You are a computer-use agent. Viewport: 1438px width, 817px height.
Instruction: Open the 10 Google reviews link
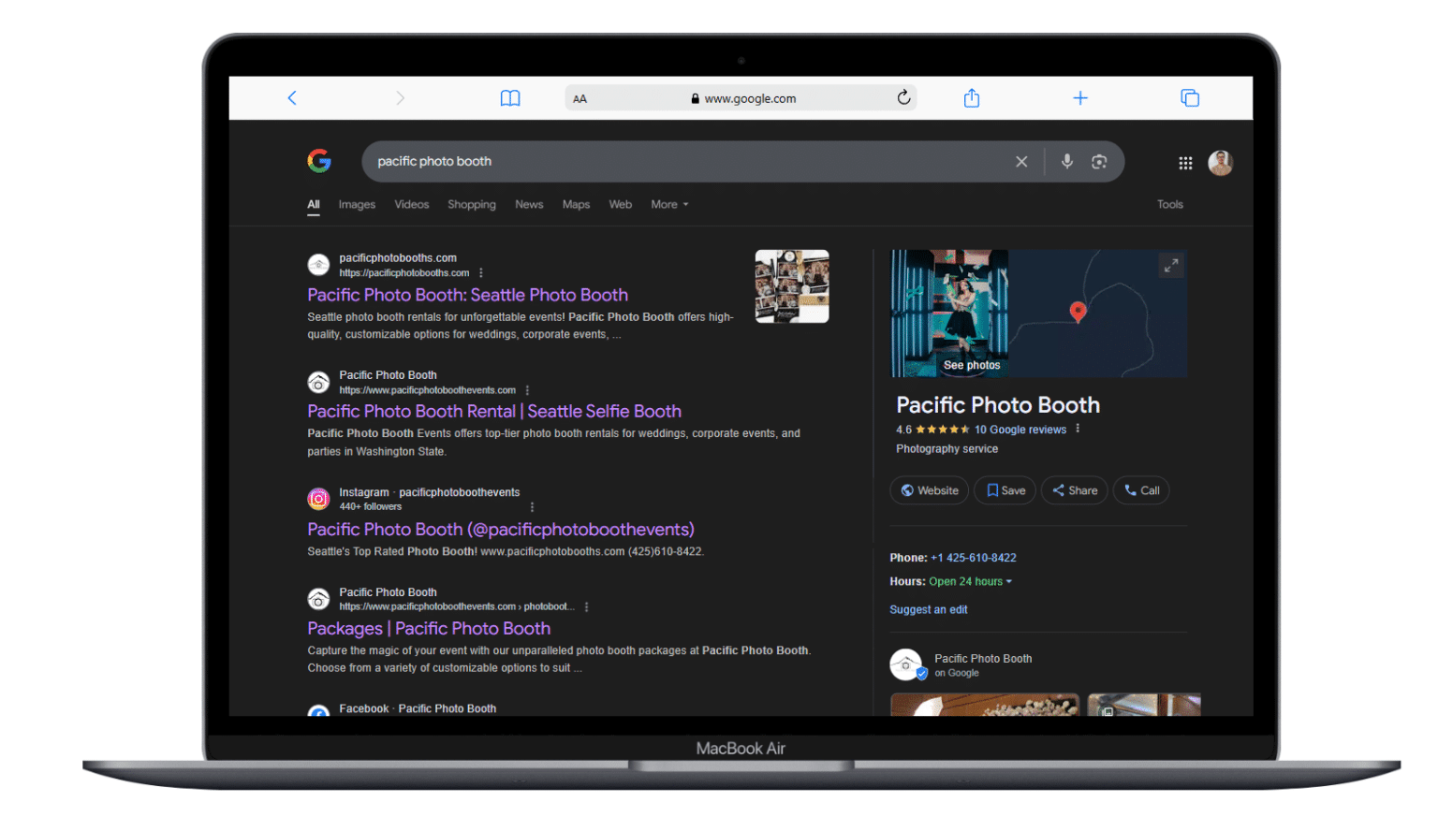[x=1020, y=430]
